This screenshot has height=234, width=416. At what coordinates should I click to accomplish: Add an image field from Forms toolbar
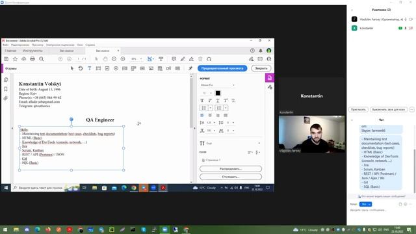(x=151, y=68)
